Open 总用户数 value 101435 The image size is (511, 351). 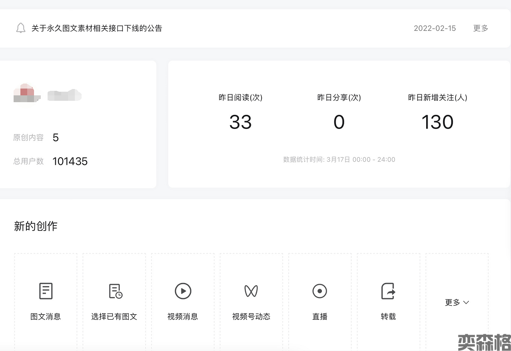click(70, 161)
